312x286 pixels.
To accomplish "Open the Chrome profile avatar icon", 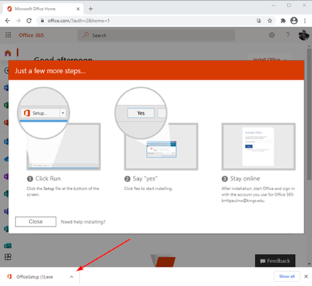I will point(294,21).
